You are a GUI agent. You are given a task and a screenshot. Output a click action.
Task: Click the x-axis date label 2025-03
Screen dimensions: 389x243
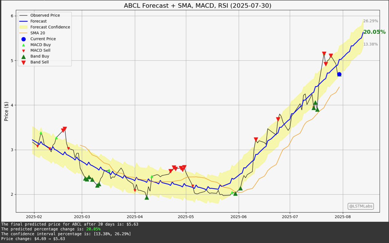(x=82, y=217)
